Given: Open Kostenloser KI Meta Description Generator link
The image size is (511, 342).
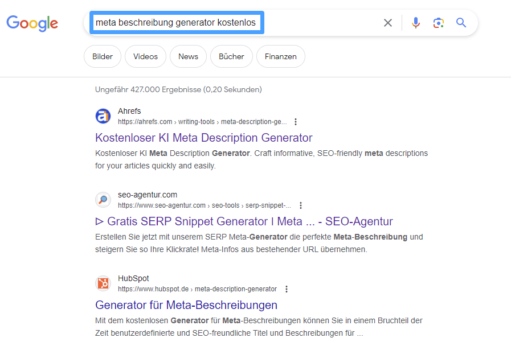Looking at the screenshot, I should click(x=204, y=138).
